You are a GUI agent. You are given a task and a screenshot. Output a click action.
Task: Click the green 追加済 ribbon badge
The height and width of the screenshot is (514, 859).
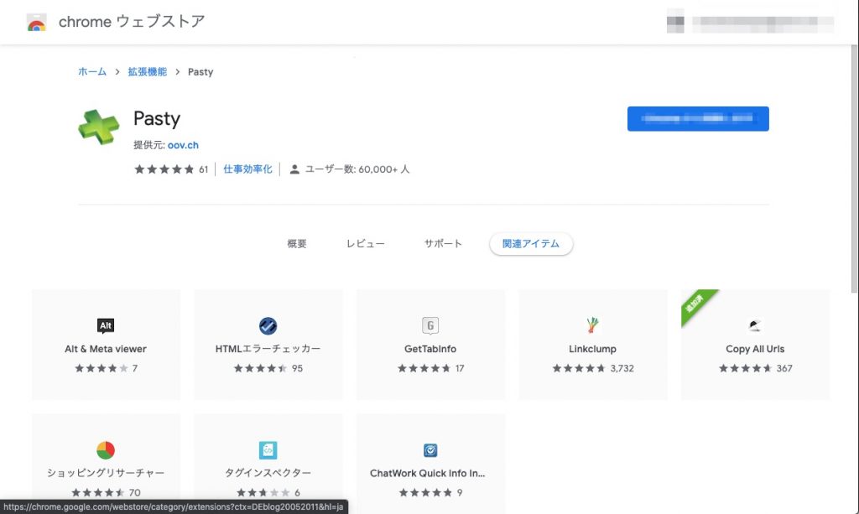(x=695, y=305)
